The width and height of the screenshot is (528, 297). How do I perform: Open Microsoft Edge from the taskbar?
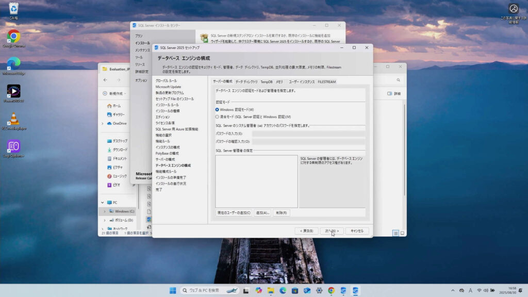pyautogui.click(x=283, y=291)
